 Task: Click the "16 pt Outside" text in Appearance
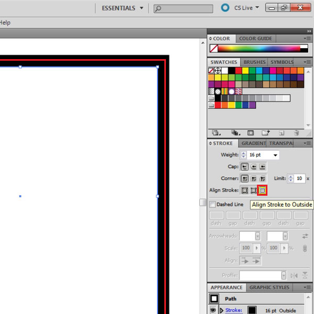click(x=281, y=310)
